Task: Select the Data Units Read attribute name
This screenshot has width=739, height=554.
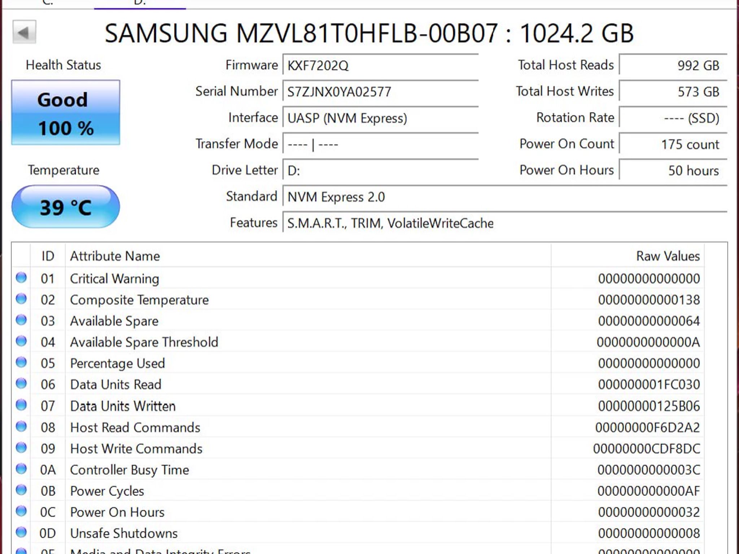Action: tap(115, 384)
